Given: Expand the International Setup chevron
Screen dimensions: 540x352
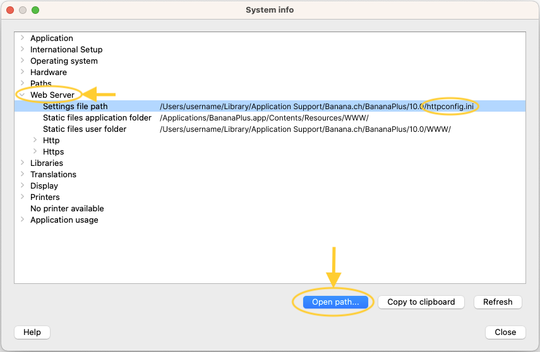Looking at the screenshot, I should 23,50.
